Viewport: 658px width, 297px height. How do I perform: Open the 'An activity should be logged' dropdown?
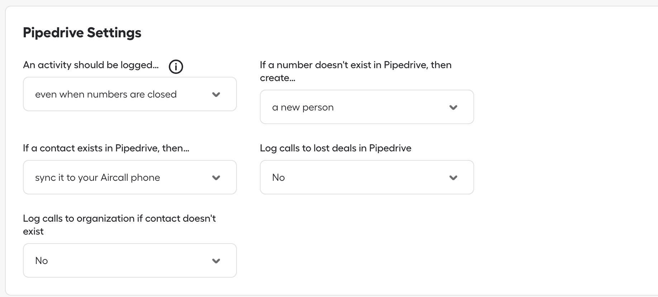[130, 94]
